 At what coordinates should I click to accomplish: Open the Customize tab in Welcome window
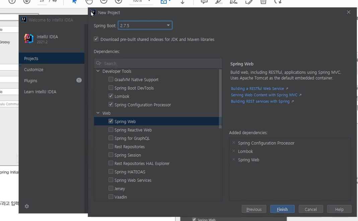pyautogui.click(x=52, y=69)
